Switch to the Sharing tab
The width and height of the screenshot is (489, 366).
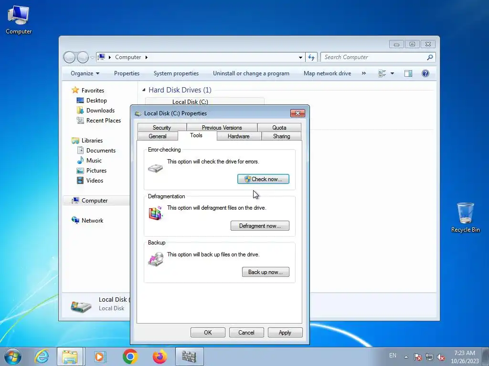pos(282,136)
